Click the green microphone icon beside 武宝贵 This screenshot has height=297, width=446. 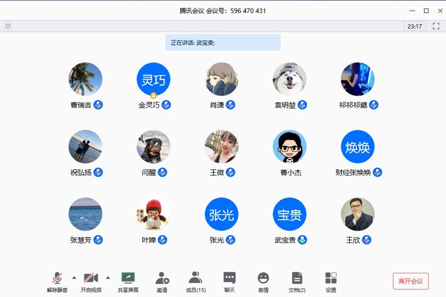coord(302,240)
